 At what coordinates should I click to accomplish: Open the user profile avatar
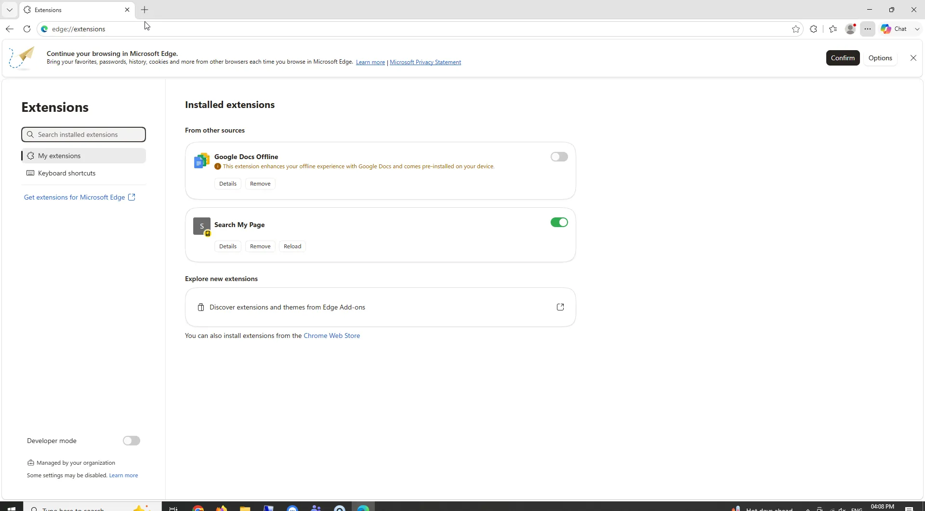(x=850, y=29)
